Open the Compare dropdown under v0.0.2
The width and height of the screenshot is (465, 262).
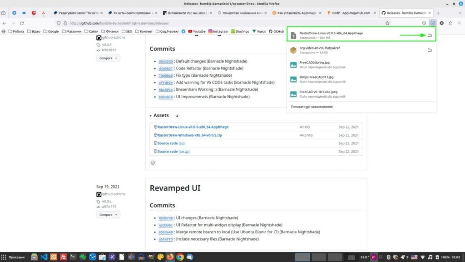[x=108, y=214]
